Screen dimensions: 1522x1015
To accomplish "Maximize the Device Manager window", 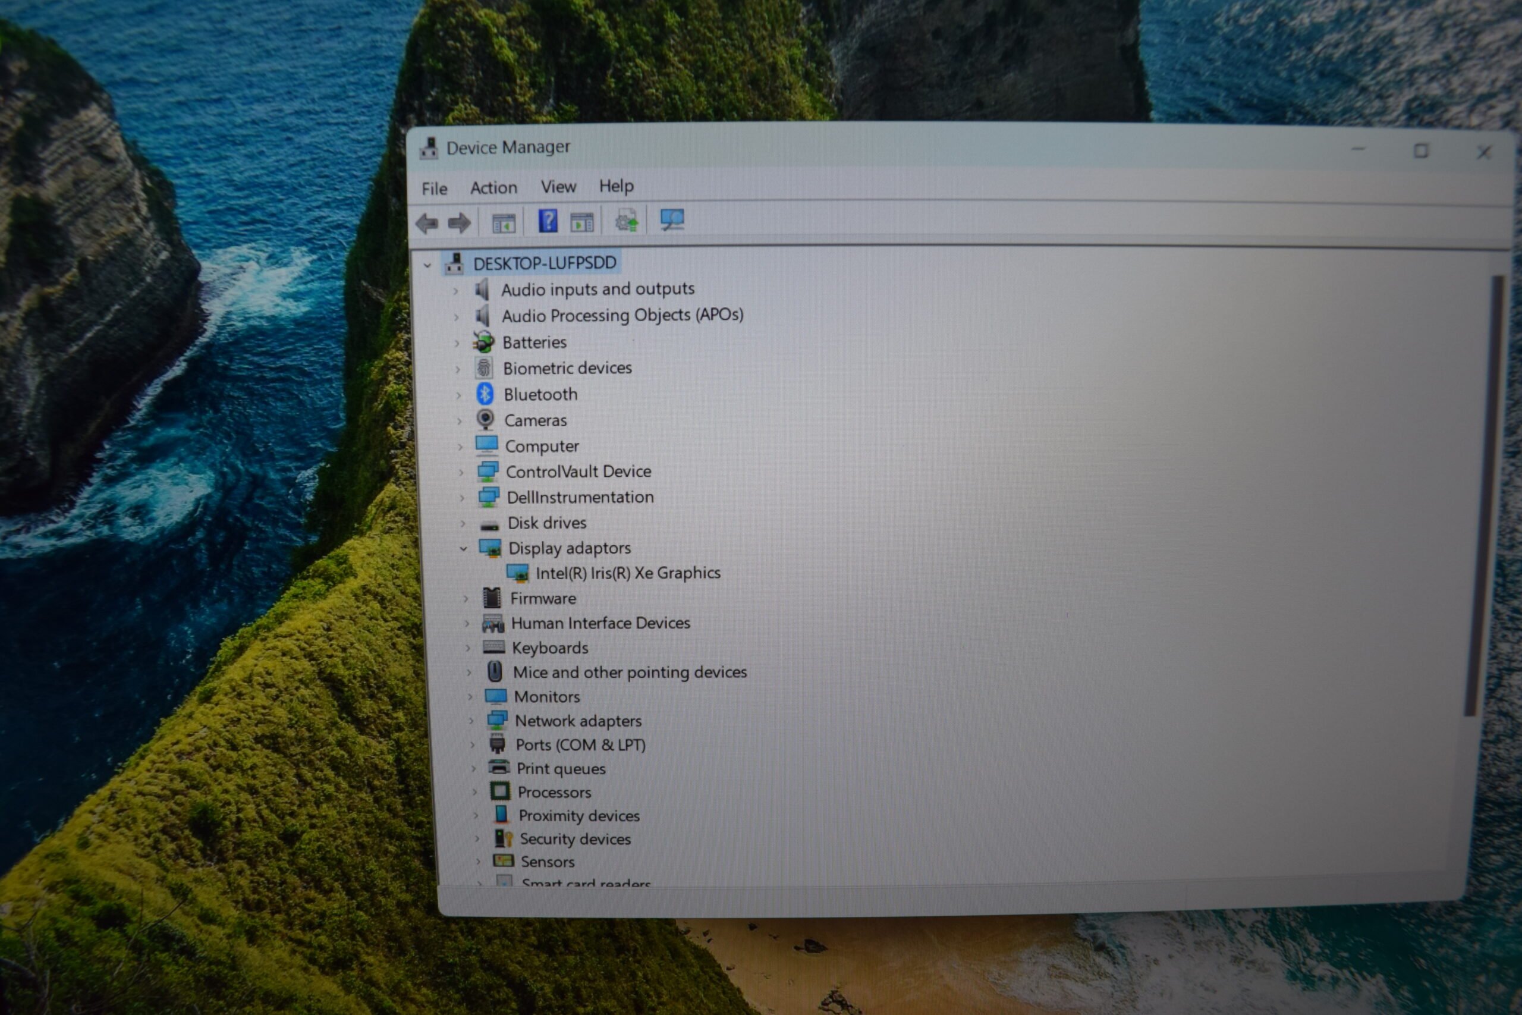I will [x=1421, y=151].
